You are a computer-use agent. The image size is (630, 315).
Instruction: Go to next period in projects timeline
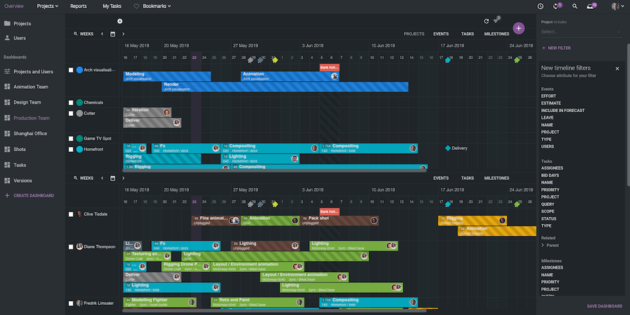pos(123,34)
